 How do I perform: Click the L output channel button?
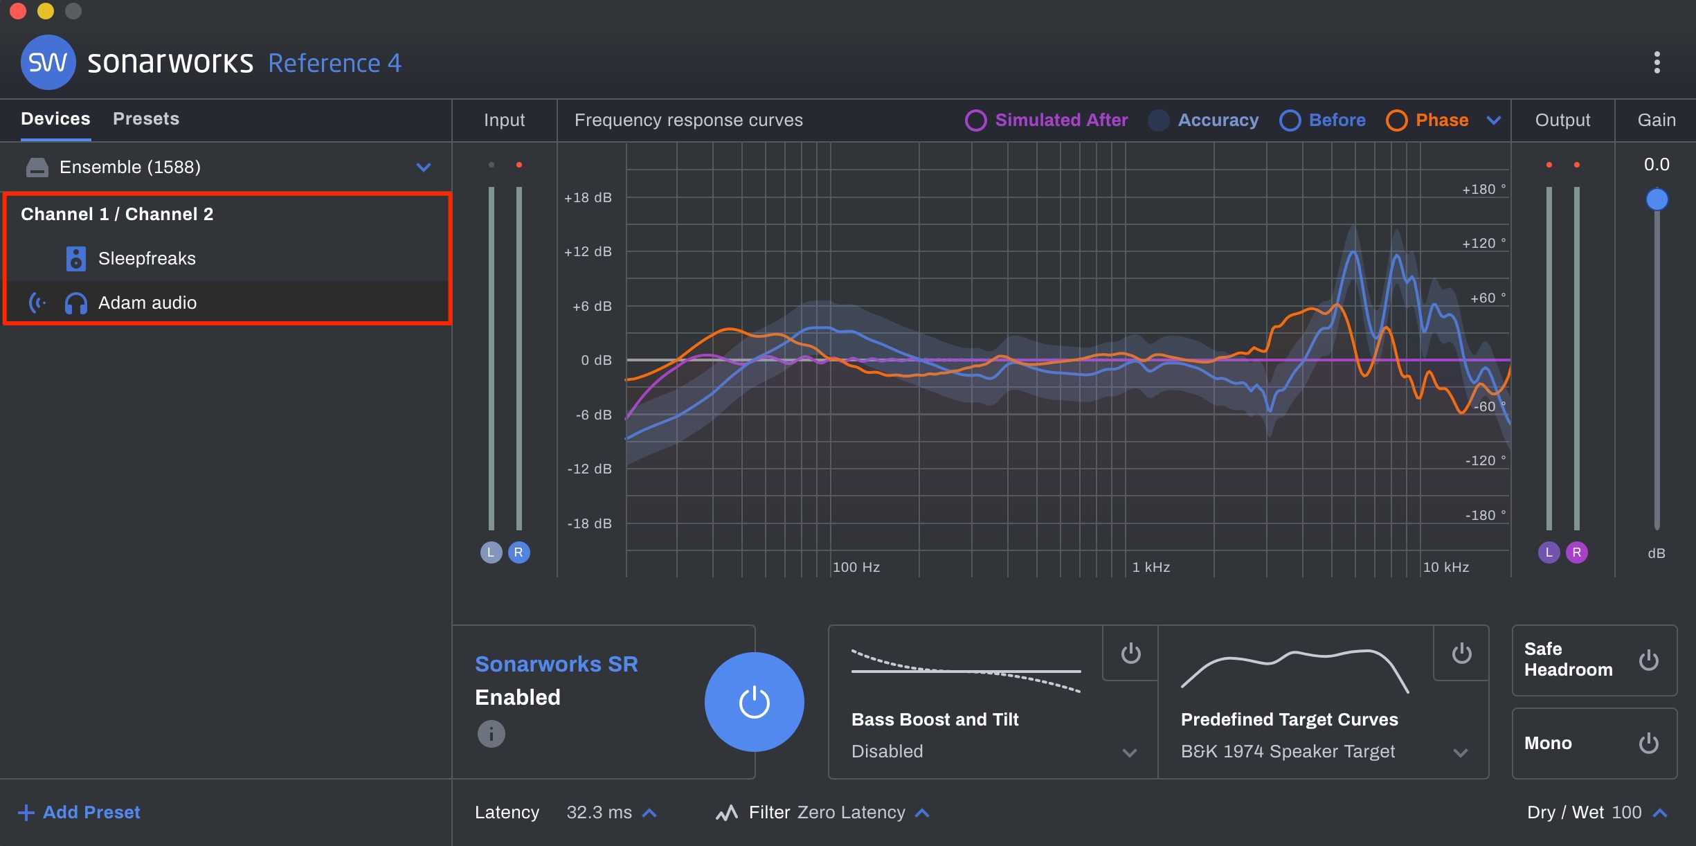tap(1549, 552)
